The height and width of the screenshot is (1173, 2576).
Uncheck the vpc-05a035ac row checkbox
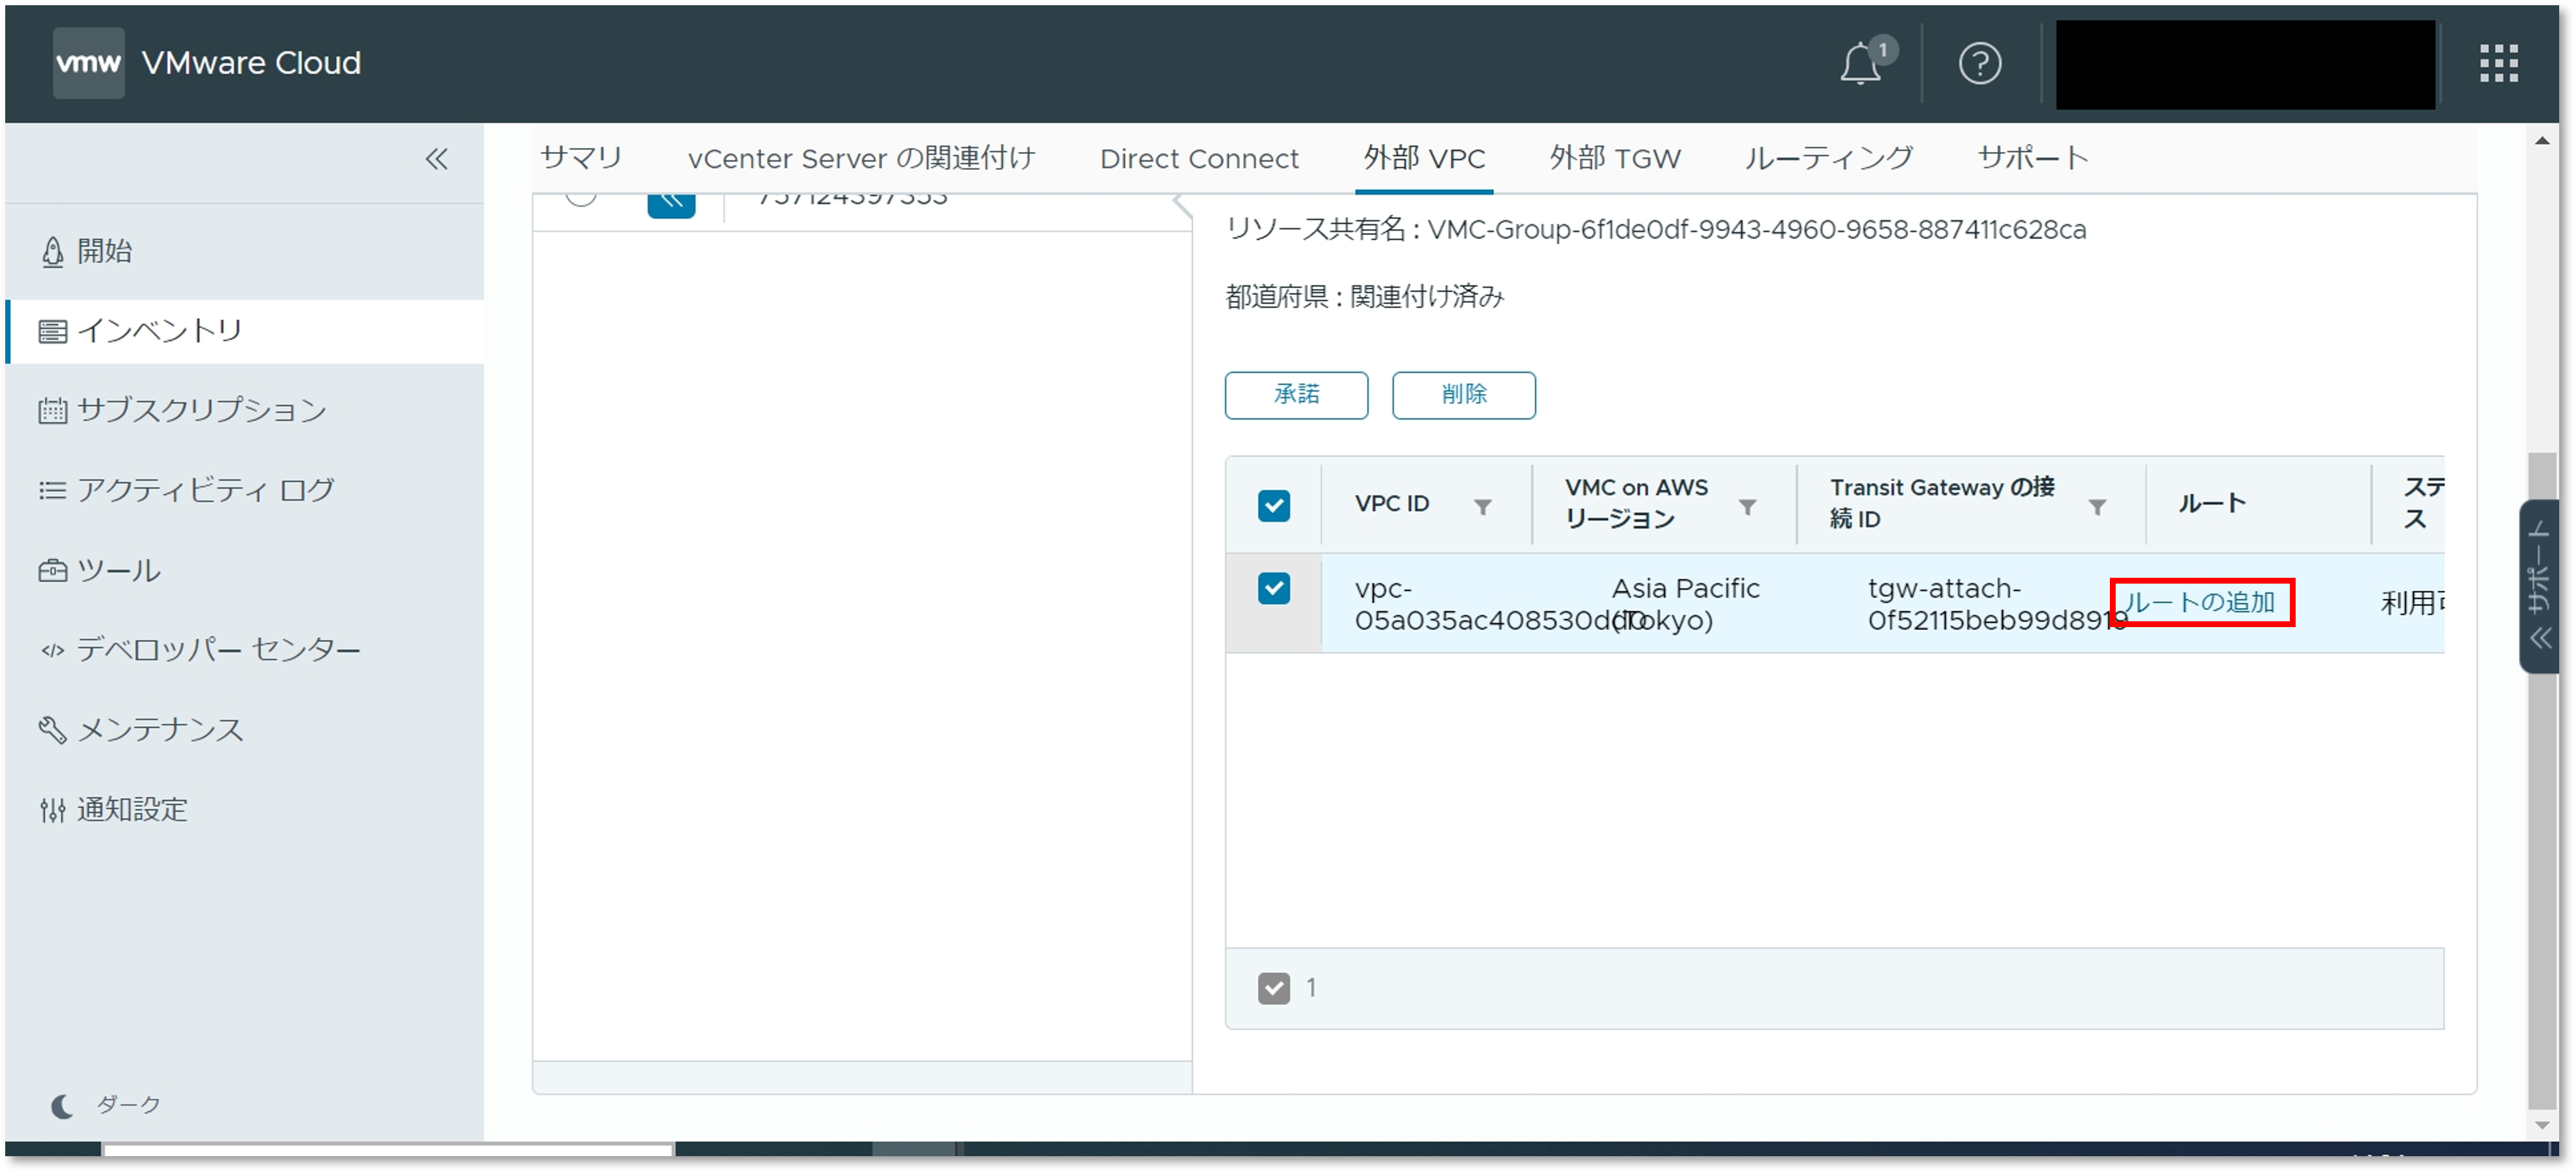(x=1273, y=588)
